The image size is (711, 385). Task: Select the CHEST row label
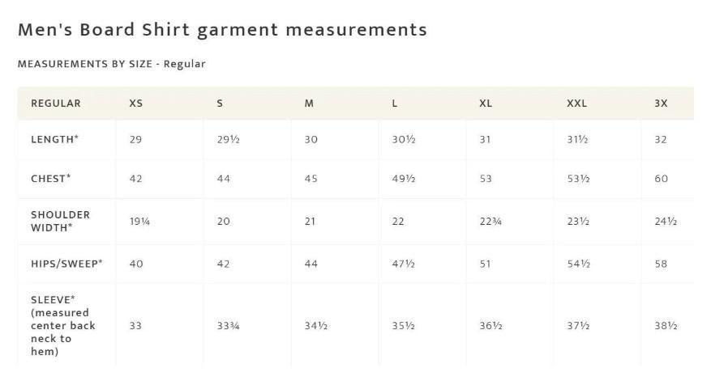click(51, 179)
